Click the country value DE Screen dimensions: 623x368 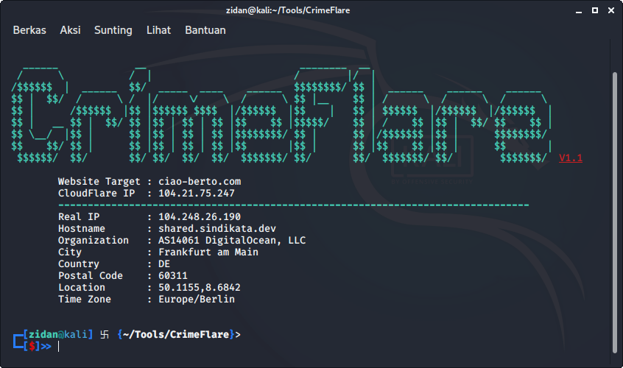(164, 264)
